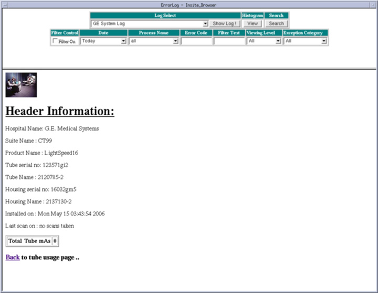Enable the Filter On checkbox
Image resolution: width=378 pixels, height=293 pixels.
point(56,41)
